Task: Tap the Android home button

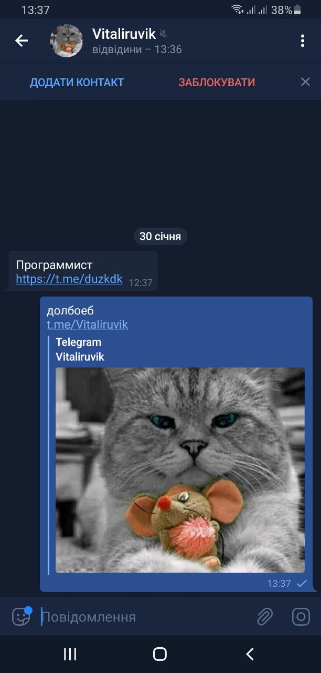Action: click(160, 654)
